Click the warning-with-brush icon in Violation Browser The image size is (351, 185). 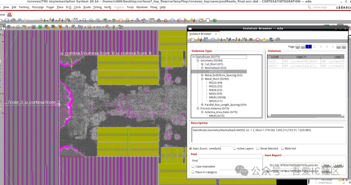199,40
